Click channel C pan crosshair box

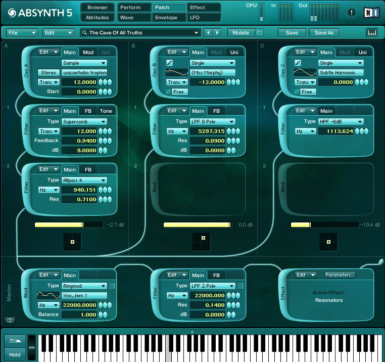pos(328,242)
